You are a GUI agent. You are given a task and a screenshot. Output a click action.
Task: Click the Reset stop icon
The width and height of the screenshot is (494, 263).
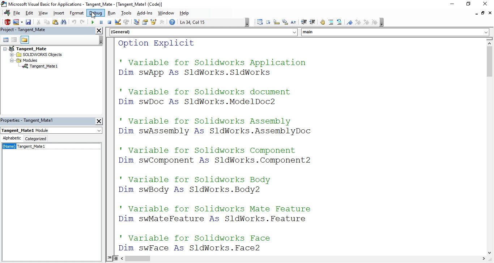pos(109,22)
